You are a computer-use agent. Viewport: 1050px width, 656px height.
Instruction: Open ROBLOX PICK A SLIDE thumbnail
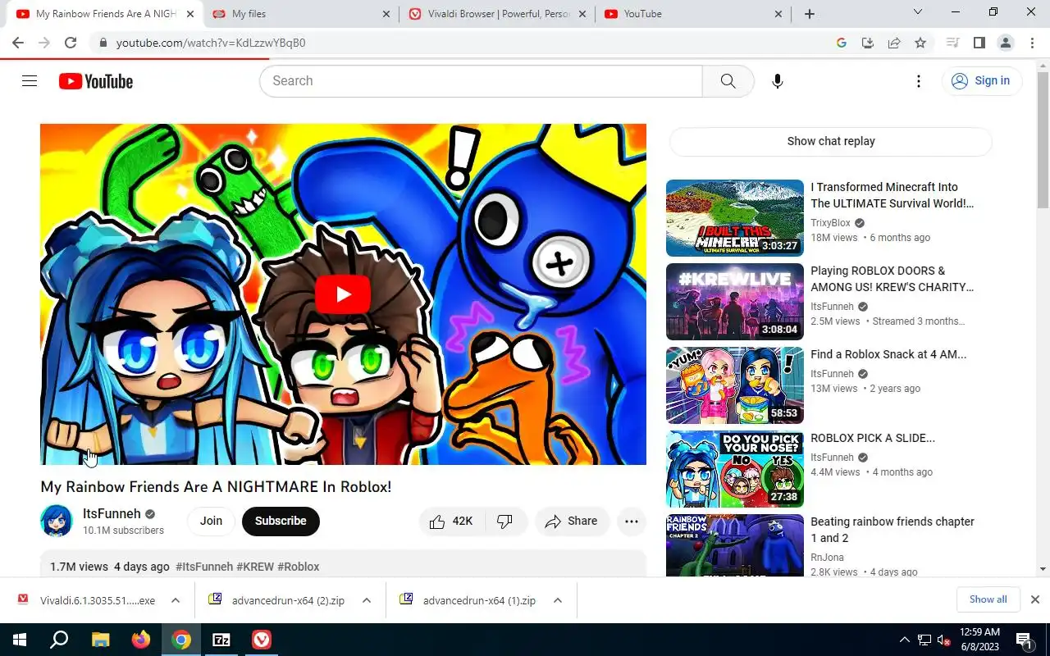[x=735, y=469]
